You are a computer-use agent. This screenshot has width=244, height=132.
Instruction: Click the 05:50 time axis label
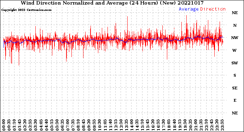(x=57, y=125)
